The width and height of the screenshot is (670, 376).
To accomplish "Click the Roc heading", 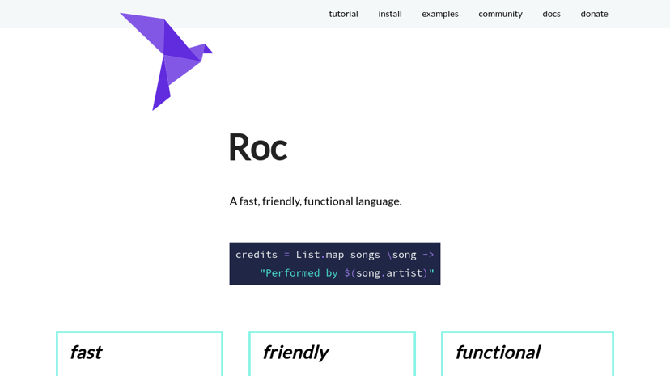I will tap(258, 147).
